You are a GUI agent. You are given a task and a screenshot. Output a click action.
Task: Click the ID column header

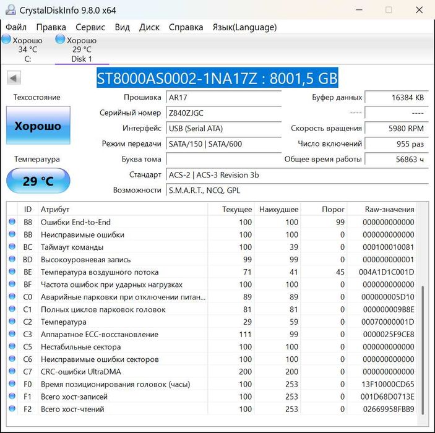[x=28, y=209]
